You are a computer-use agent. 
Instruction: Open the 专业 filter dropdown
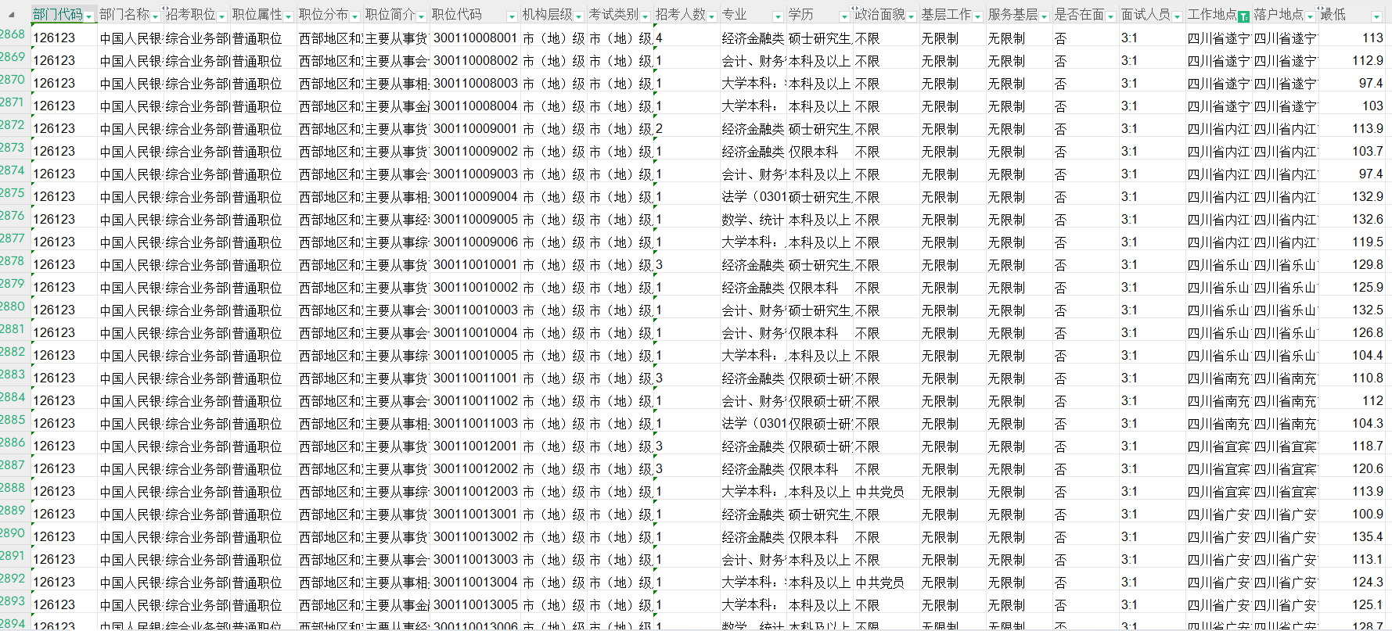point(778,16)
